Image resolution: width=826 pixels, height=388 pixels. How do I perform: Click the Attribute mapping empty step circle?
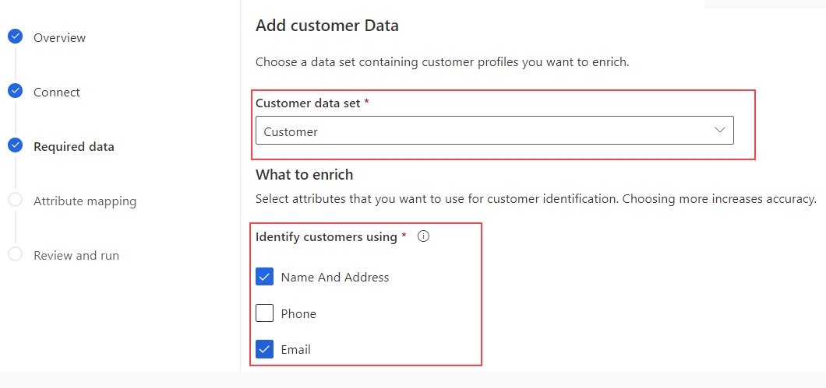(15, 200)
